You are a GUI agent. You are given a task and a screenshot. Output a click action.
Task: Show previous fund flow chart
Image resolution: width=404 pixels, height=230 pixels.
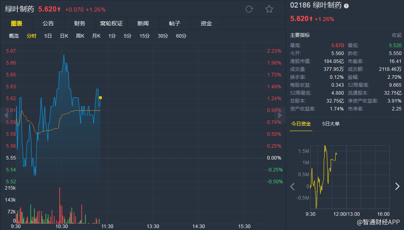pos(293,186)
